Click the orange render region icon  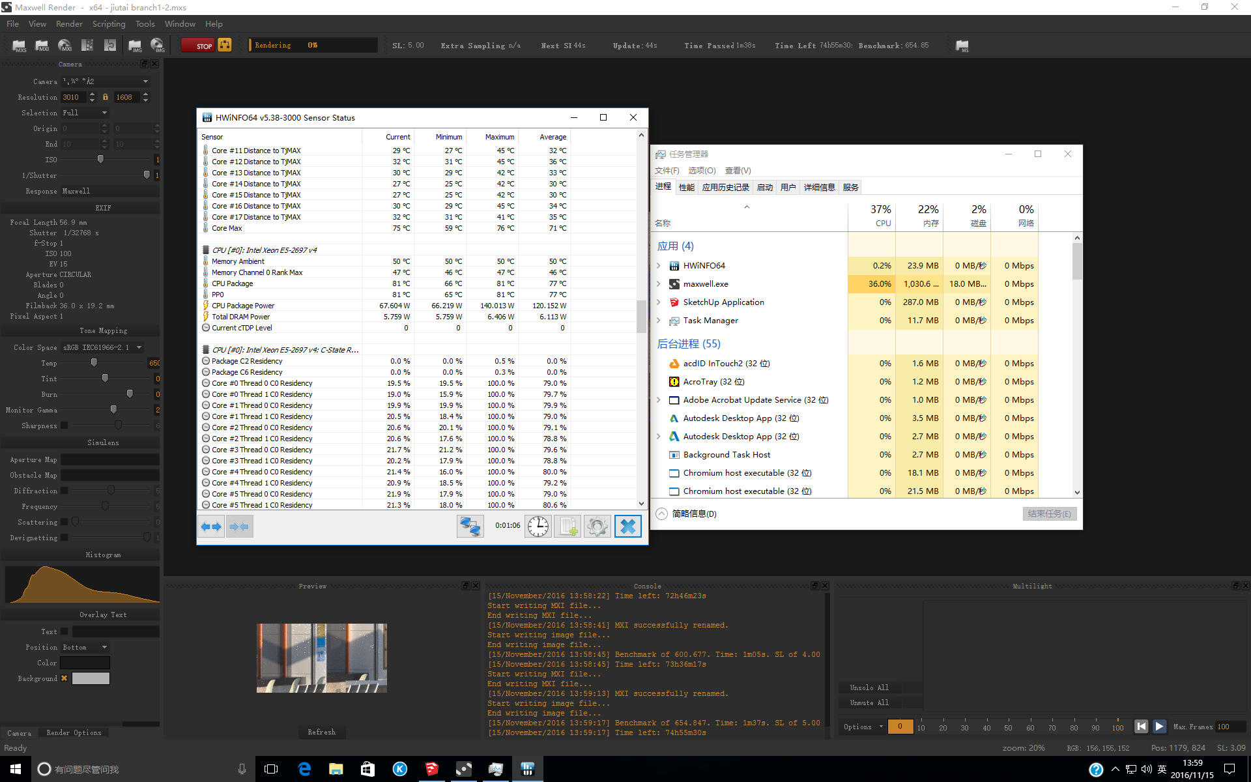[225, 45]
